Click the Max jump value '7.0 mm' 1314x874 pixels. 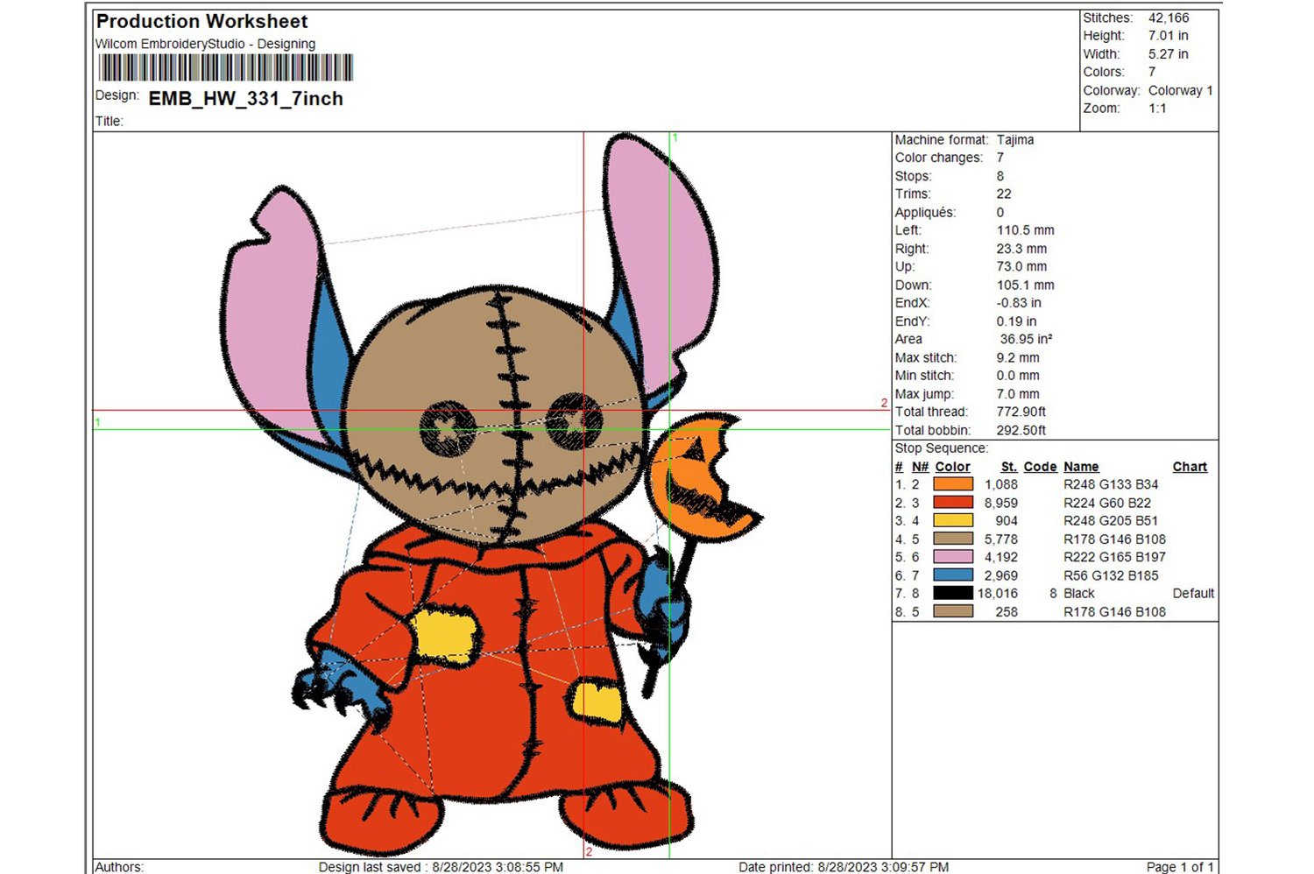coord(1018,394)
